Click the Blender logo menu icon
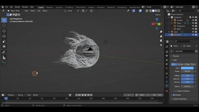199x112 pixels. click(2, 7)
